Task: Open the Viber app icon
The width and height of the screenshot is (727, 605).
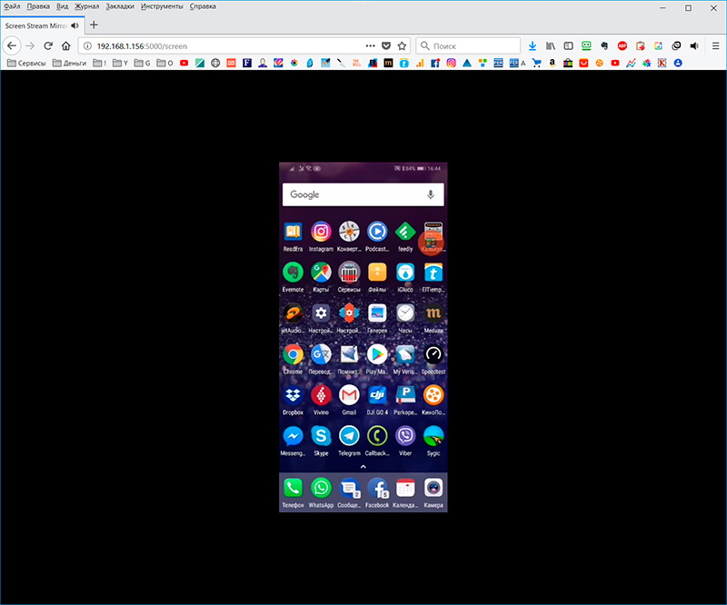Action: point(405,436)
